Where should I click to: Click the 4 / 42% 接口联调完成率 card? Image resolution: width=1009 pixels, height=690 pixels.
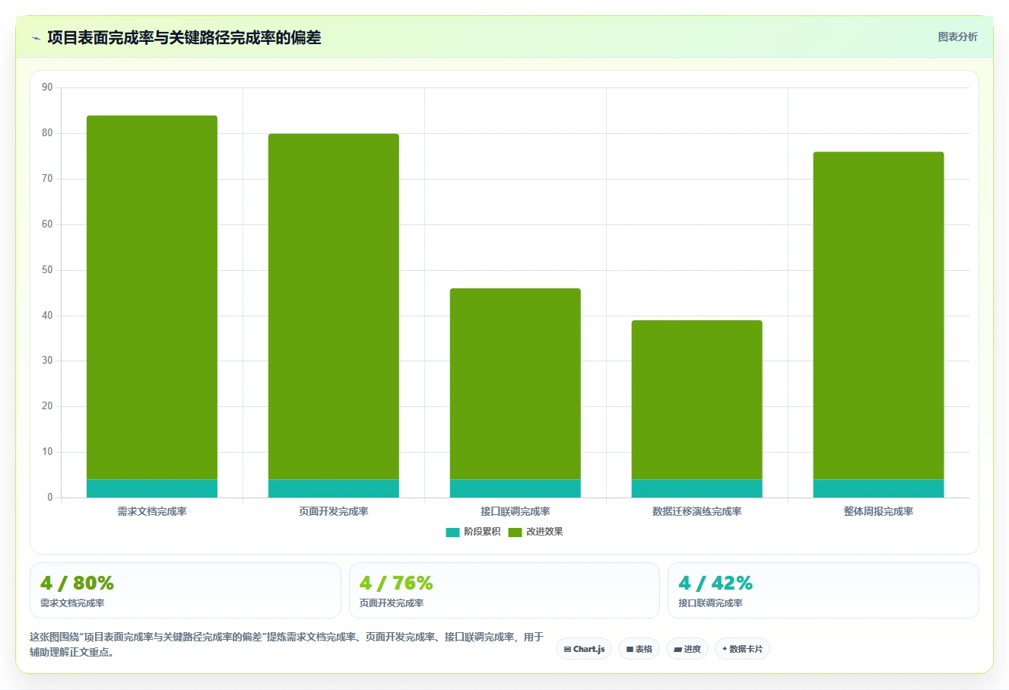pyautogui.click(x=823, y=590)
